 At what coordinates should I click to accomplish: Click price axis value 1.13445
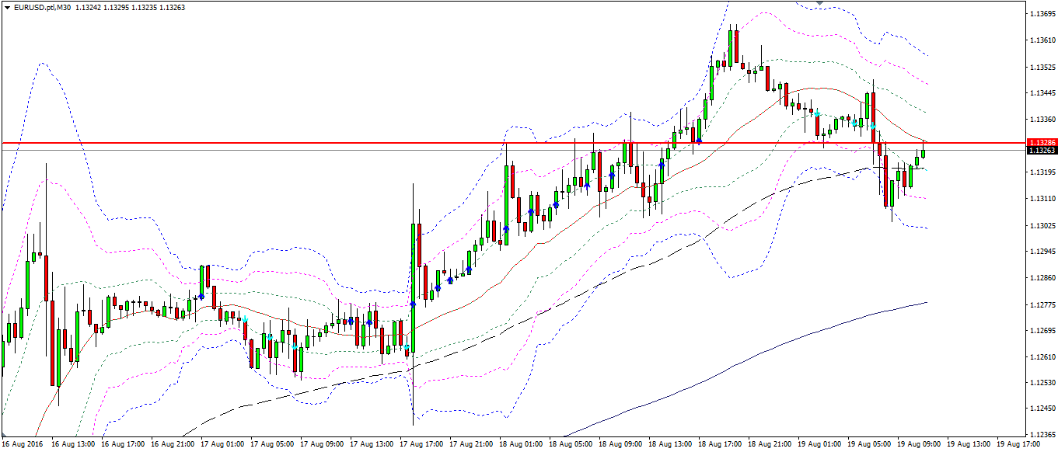(1042, 93)
